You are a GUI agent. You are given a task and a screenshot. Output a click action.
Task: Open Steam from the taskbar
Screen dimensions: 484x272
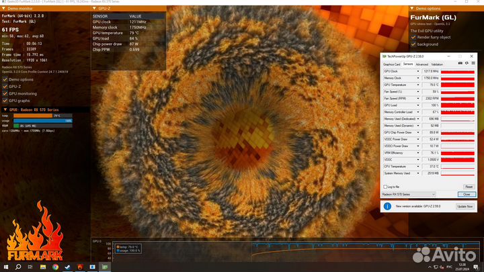coord(67,267)
